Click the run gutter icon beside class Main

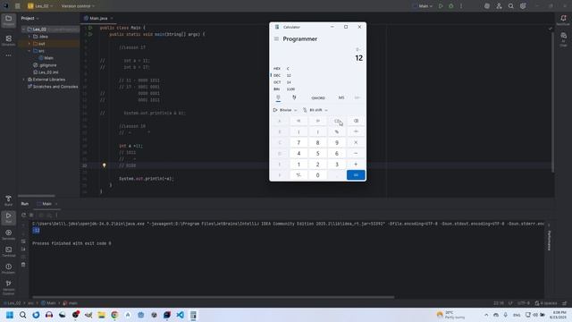click(x=90, y=28)
